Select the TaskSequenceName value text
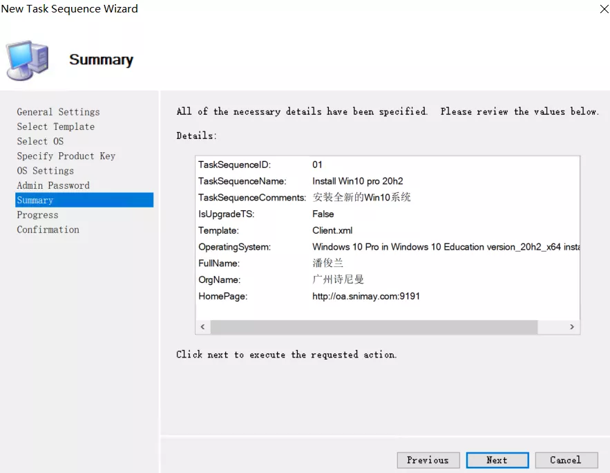 357,181
